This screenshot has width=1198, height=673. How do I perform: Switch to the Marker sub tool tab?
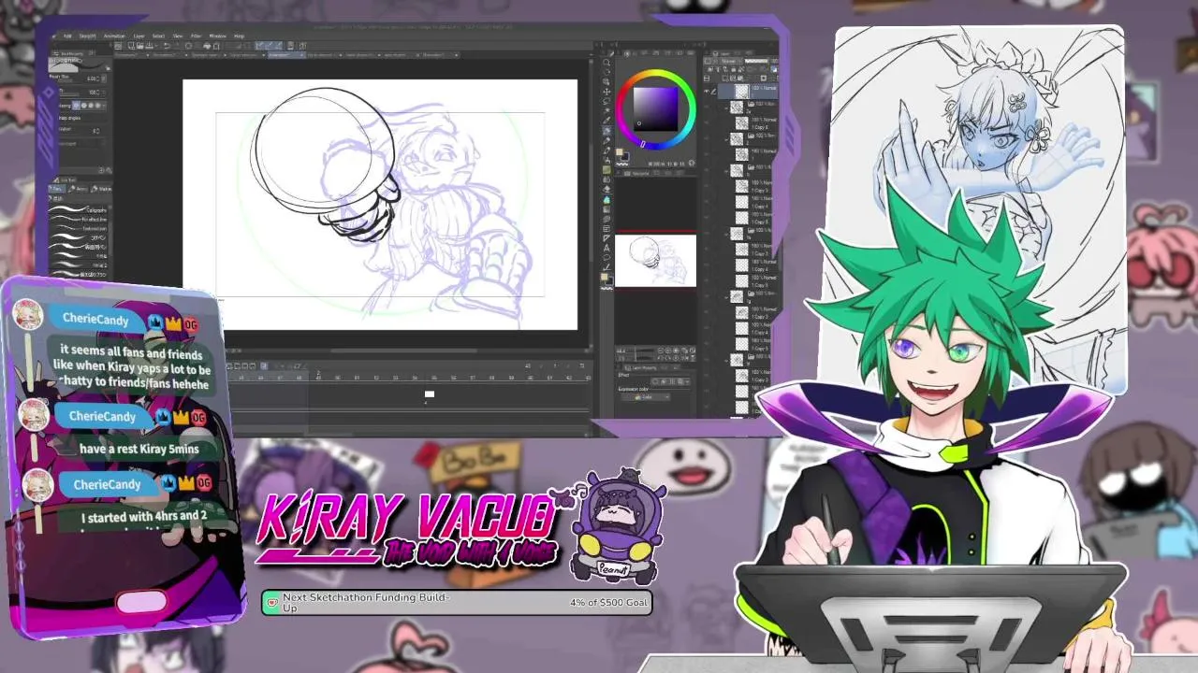point(104,189)
